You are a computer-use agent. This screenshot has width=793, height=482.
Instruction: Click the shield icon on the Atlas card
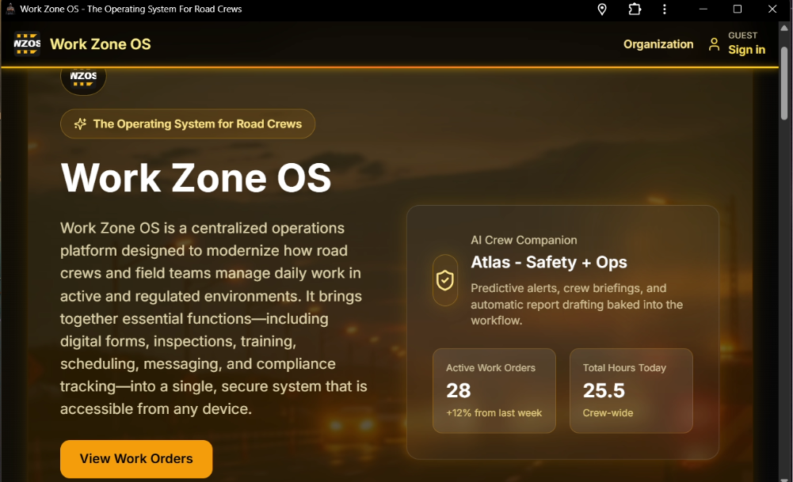click(444, 281)
